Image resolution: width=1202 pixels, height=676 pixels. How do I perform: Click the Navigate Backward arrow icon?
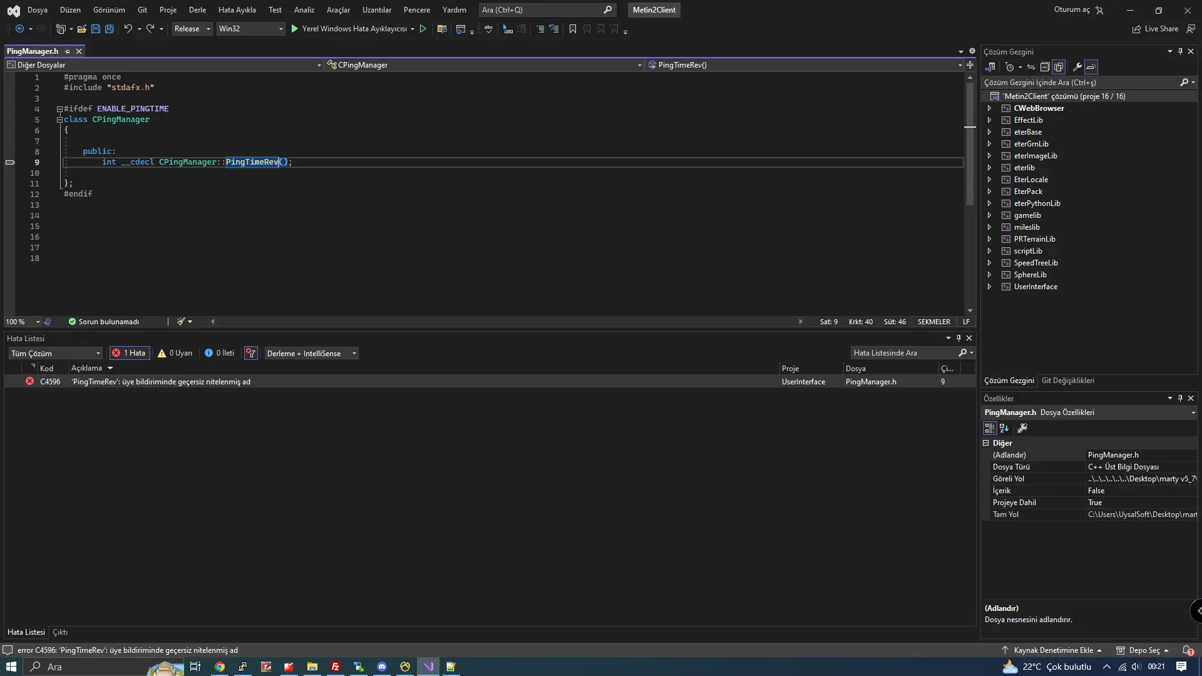19,29
